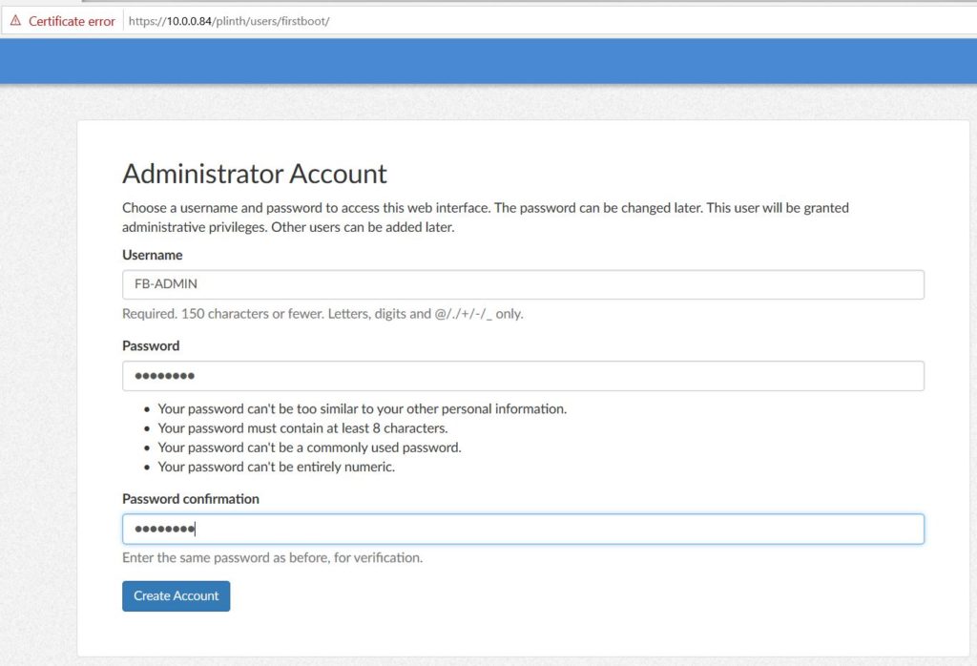Click the 'Choose a username and password' description
The image size is (977, 666).
(486, 218)
